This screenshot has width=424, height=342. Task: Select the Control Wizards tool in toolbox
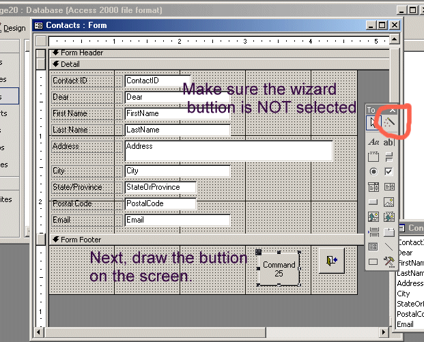pyautogui.click(x=388, y=122)
